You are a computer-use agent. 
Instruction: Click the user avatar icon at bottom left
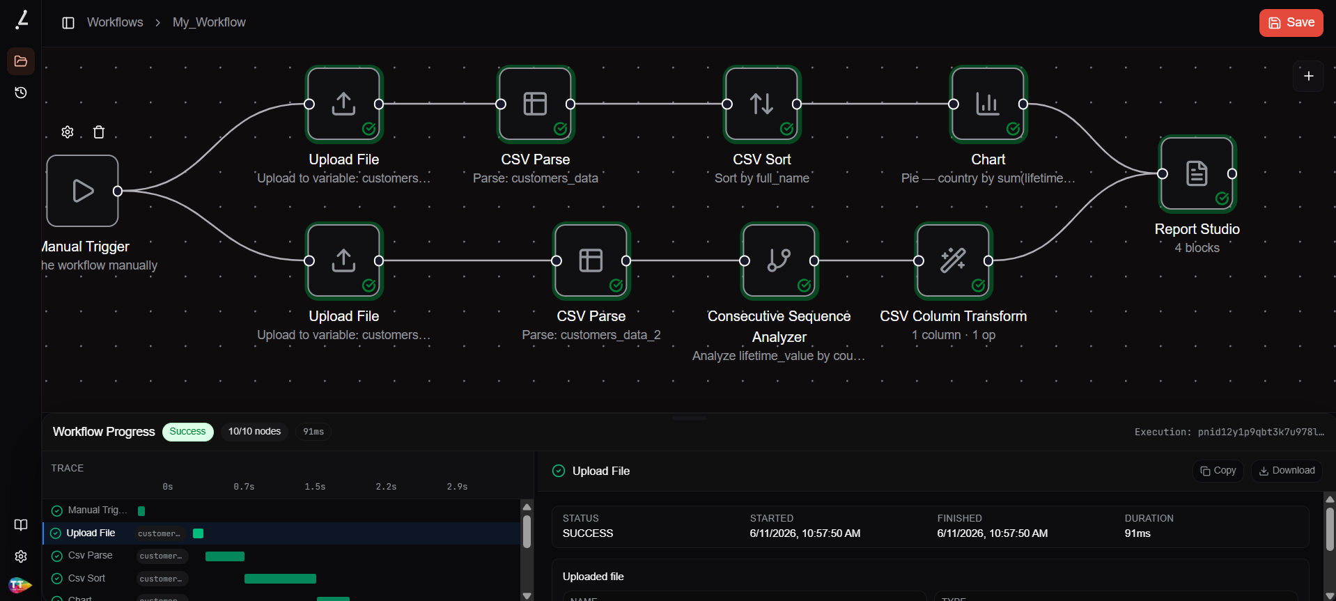[x=20, y=585]
